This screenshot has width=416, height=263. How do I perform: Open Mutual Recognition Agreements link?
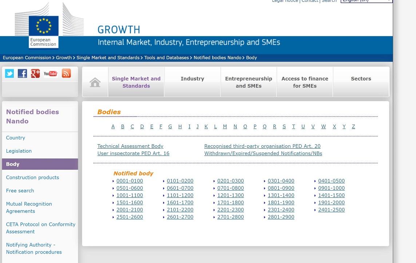coord(29,208)
